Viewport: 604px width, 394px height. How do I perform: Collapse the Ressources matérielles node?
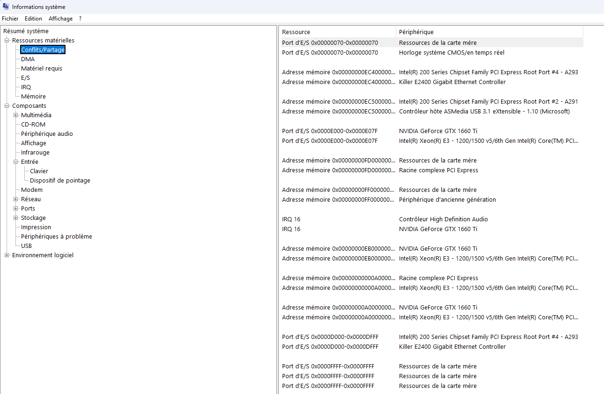(x=7, y=41)
